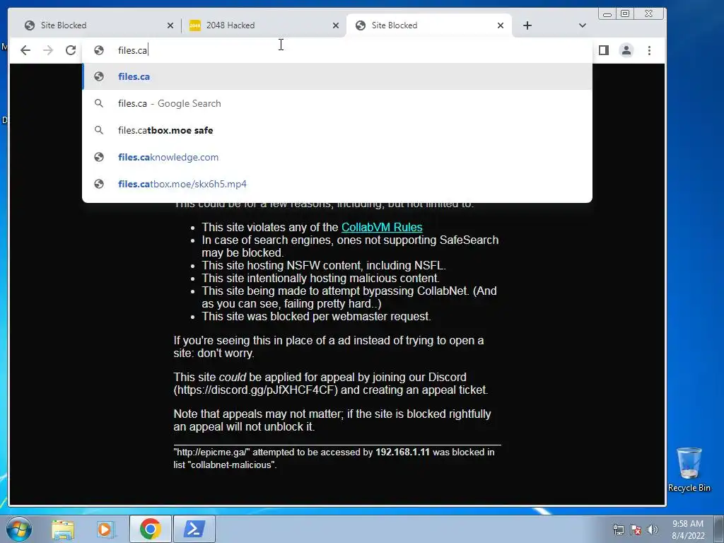Click the italic word "could"
The image size is (724, 543).
coord(232,378)
